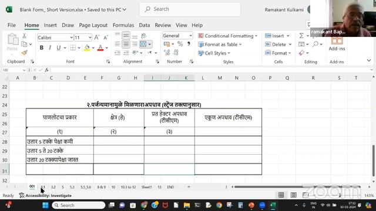Click Accessibility: Investigate status
376x211 pixels.
click(45, 195)
